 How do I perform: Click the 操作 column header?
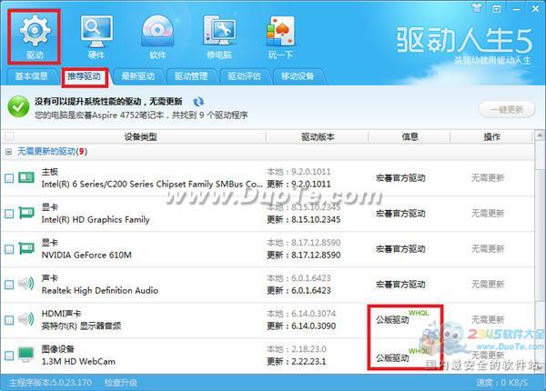(x=491, y=136)
